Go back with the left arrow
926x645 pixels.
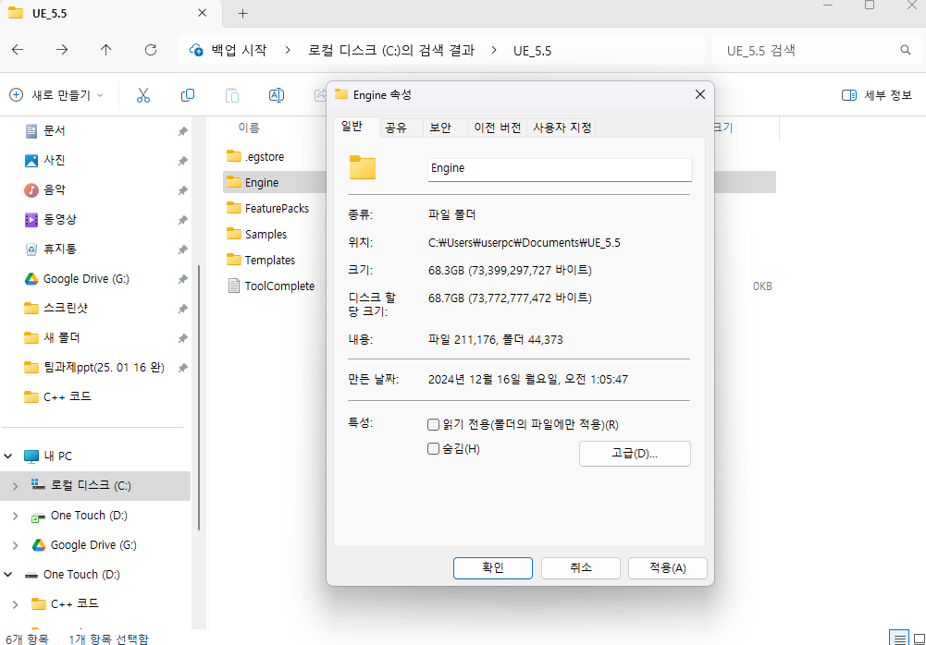coord(18,50)
